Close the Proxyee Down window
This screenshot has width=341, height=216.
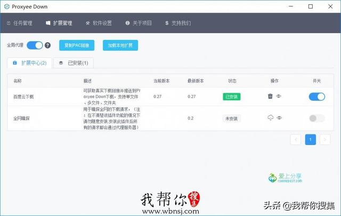pyautogui.click(x=330, y=6)
